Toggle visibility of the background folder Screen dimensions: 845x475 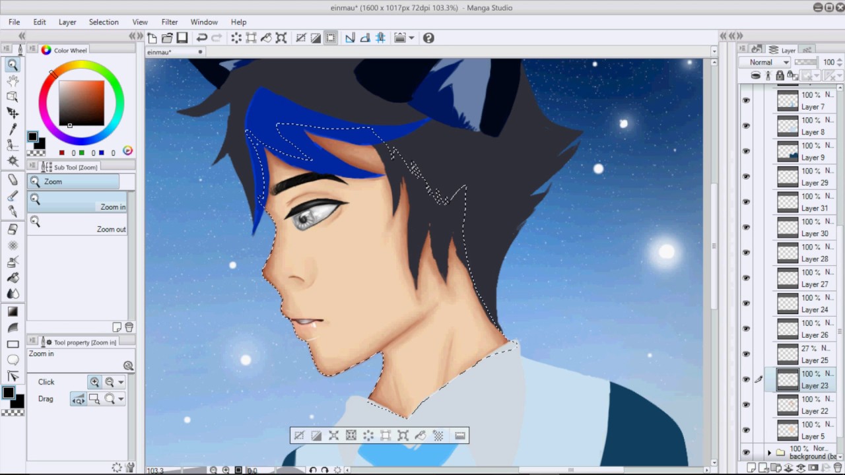[746, 453]
